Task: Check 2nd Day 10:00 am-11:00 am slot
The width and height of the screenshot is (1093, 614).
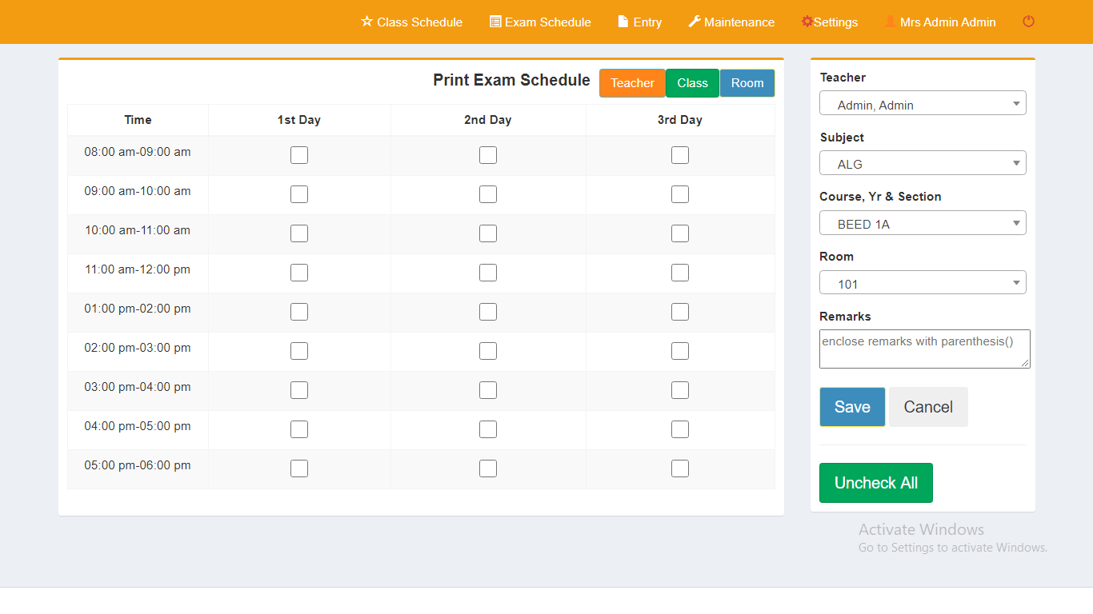Action: click(488, 233)
